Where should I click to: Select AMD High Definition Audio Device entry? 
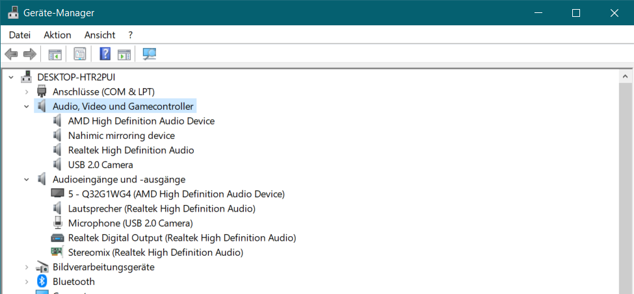[142, 121]
